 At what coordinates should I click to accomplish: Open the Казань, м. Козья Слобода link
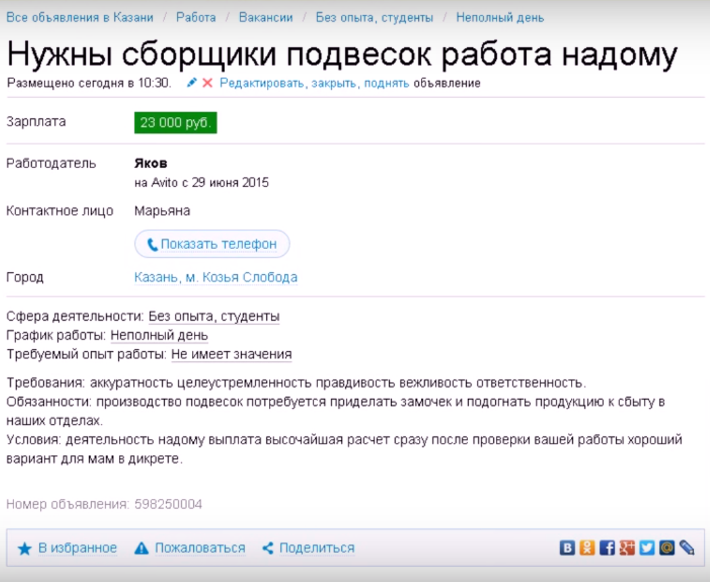[x=215, y=277]
